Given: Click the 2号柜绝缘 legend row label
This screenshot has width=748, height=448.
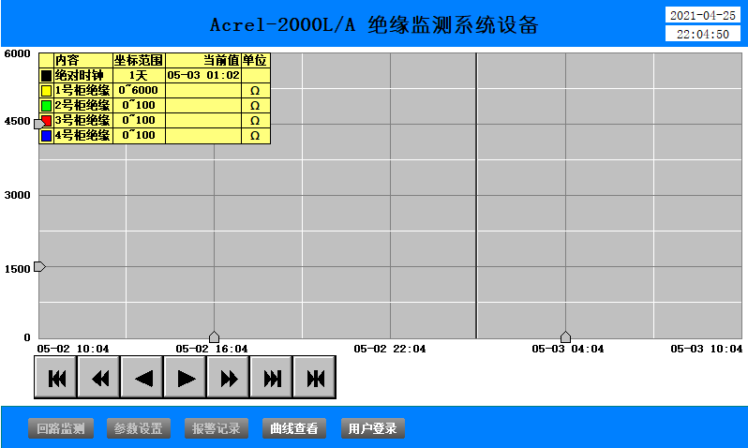Looking at the screenshot, I should (x=82, y=106).
